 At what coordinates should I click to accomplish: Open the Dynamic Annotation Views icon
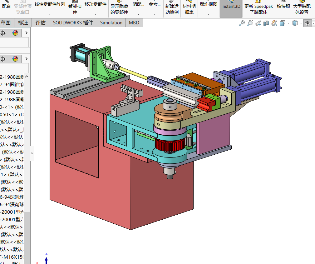(x=274, y=23)
